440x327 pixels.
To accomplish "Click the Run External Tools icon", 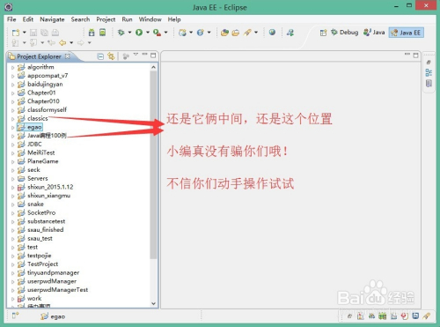I will pyautogui.click(x=157, y=33).
